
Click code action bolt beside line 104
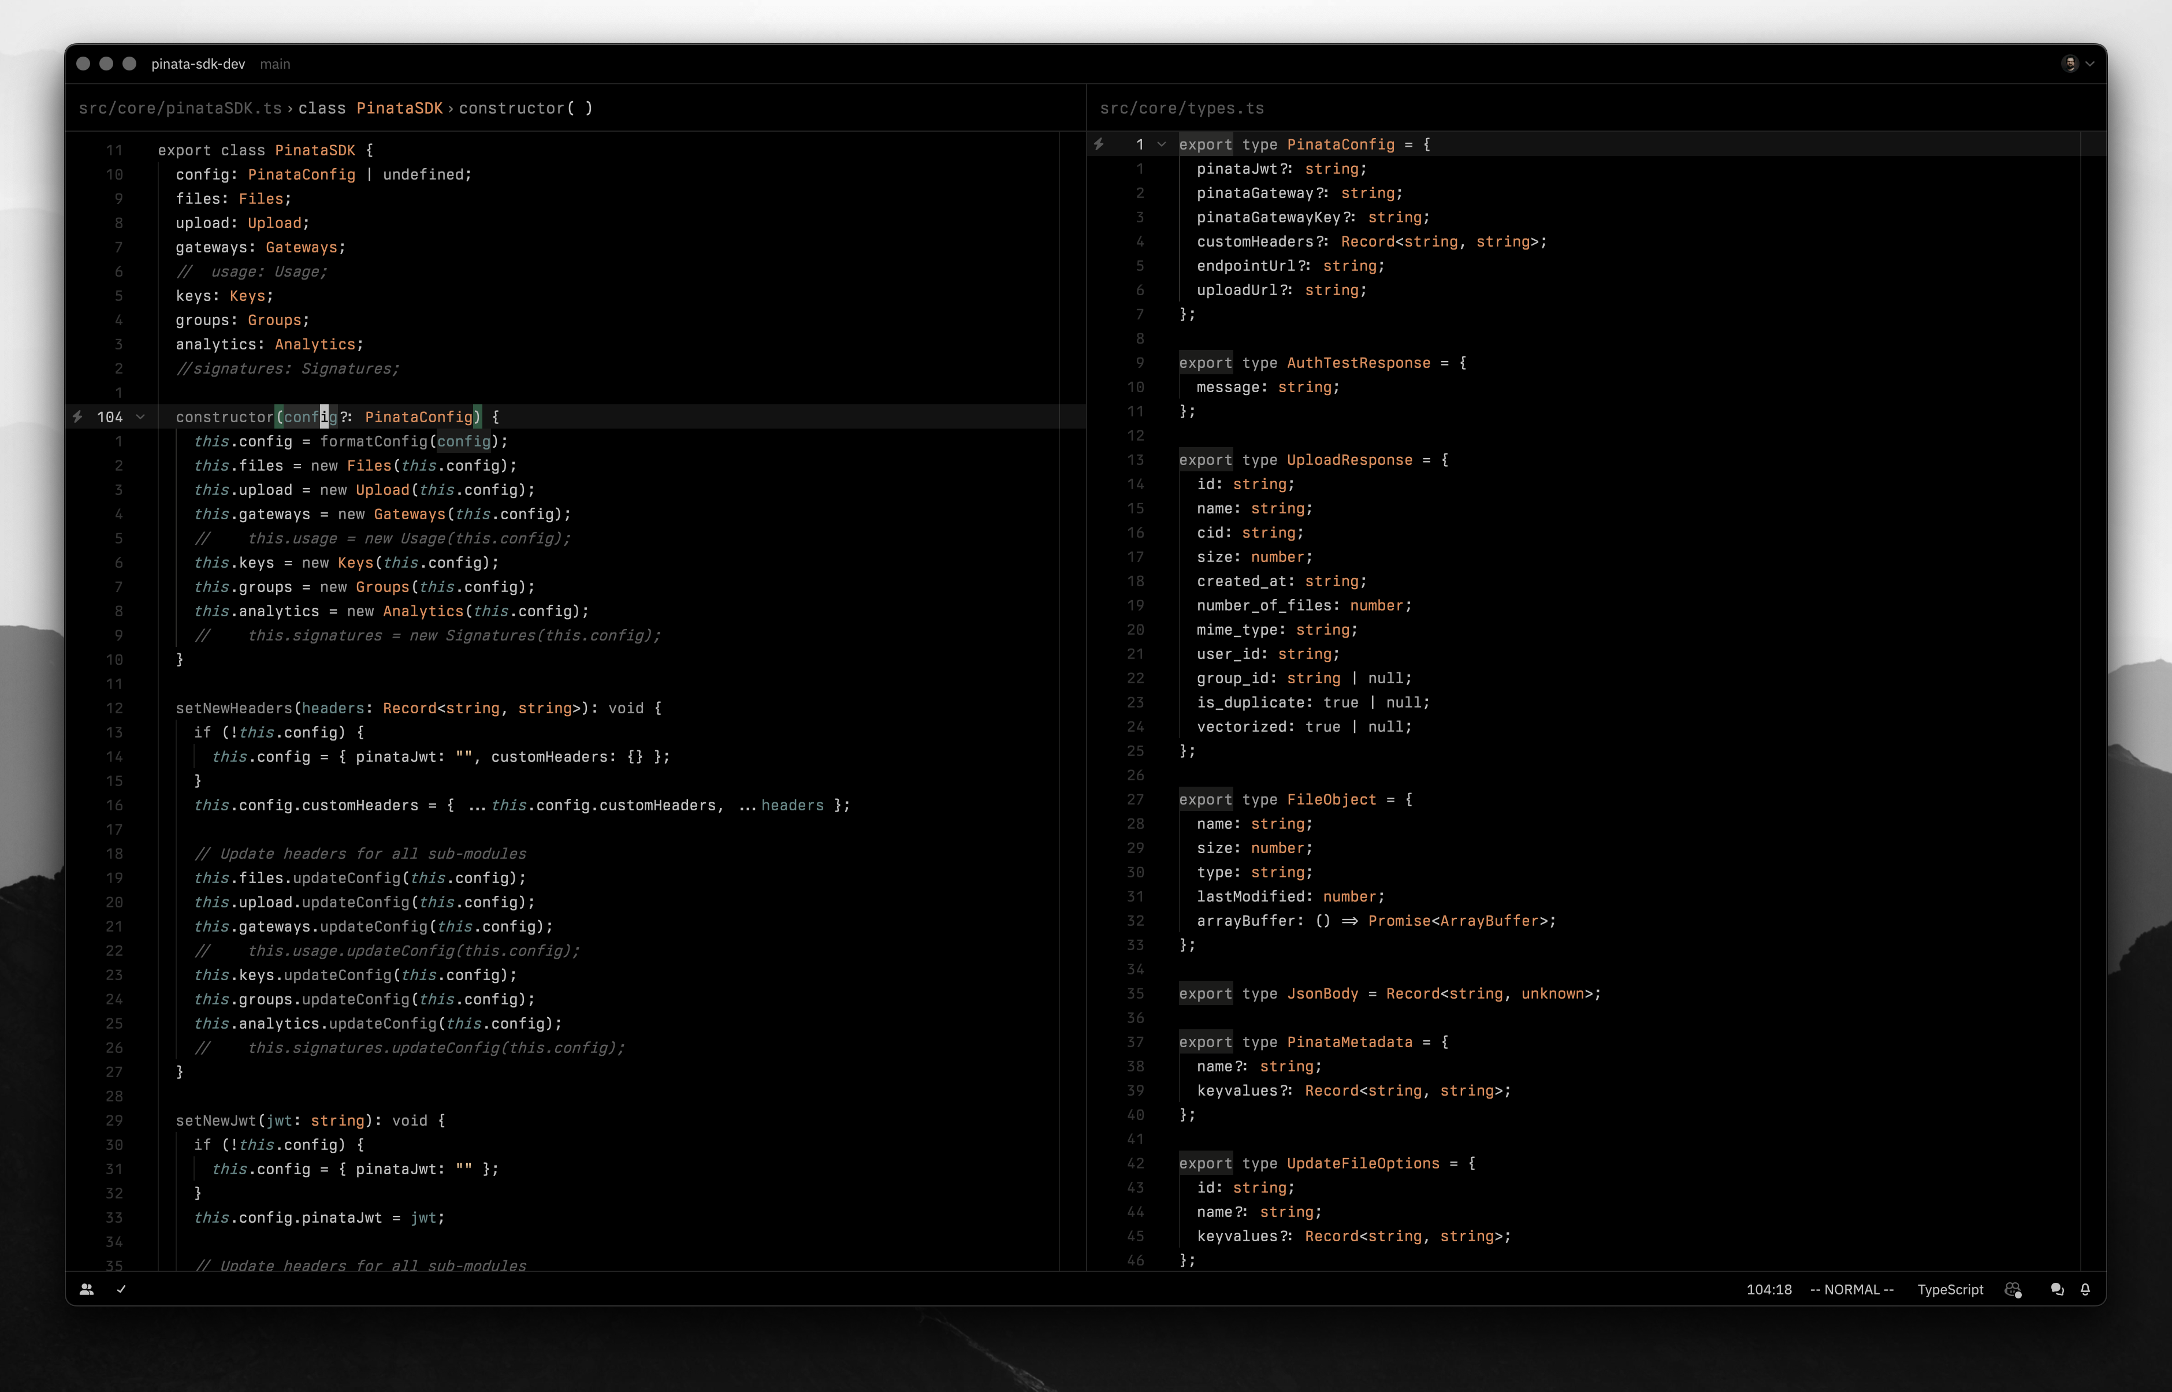tap(78, 416)
